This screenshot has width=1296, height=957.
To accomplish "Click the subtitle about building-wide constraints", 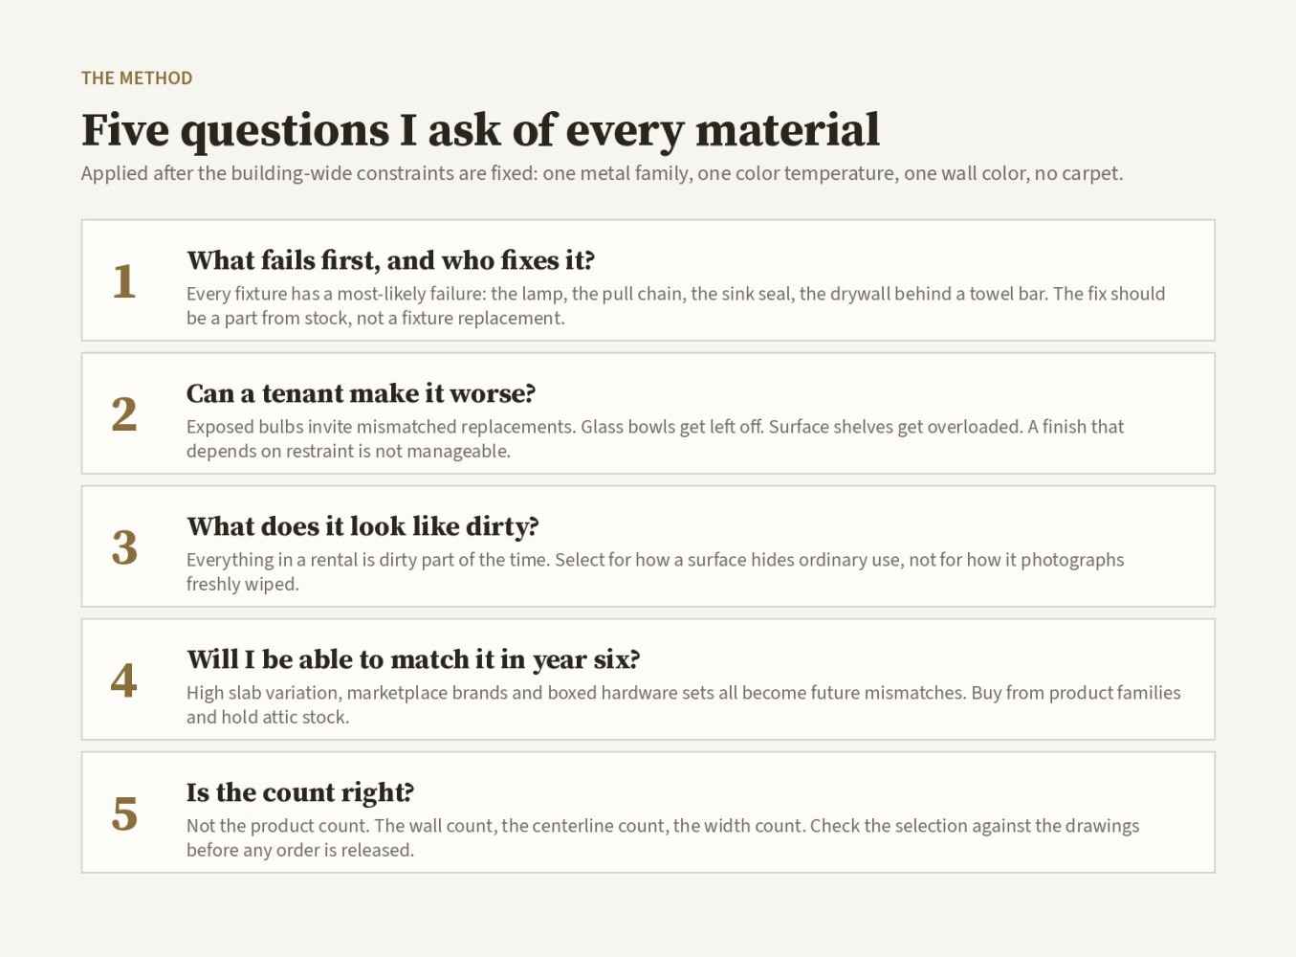I will [x=602, y=173].
